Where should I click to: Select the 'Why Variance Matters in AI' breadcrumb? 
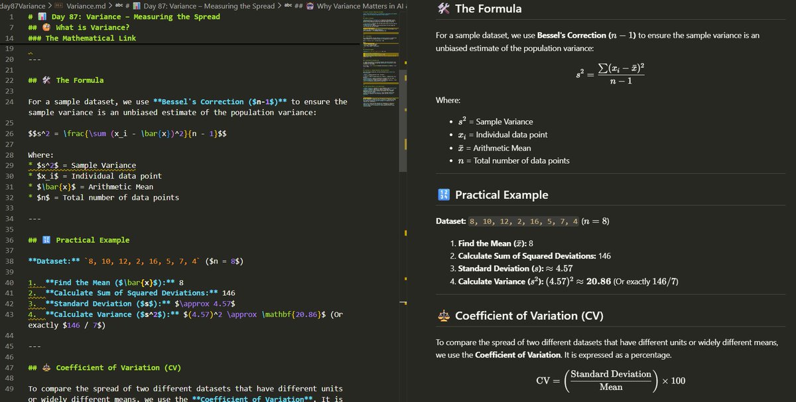click(x=362, y=6)
